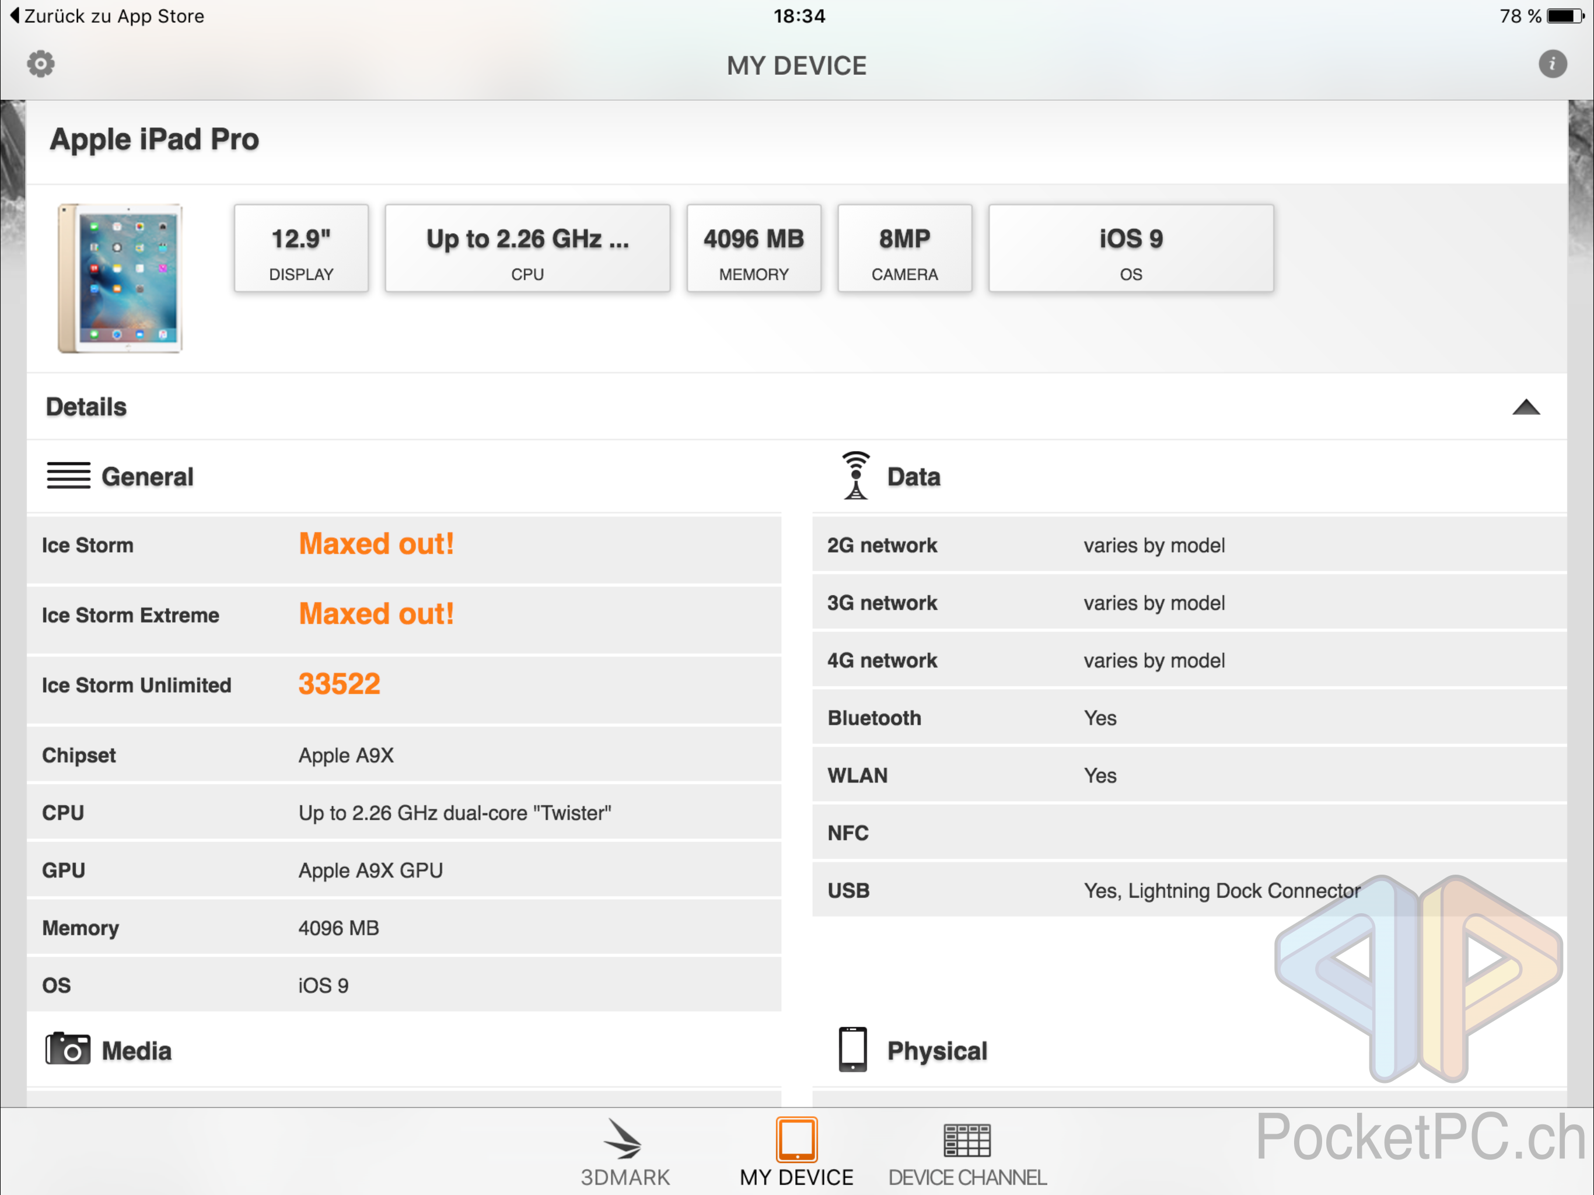Go back to App Store
Image resolution: width=1594 pixels, height=1195 pixels.
(107, 16)
